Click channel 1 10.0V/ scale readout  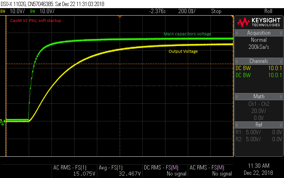pyautogui.click(x=17, y=11)
